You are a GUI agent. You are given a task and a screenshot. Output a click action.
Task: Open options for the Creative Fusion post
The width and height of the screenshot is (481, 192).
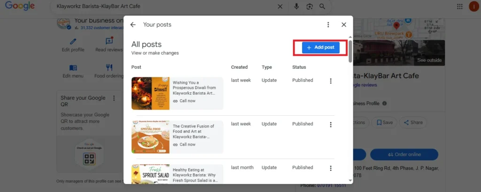coord(331,125)
